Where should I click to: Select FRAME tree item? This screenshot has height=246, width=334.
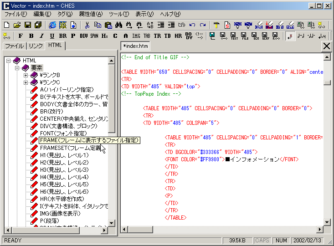(89, 140)
